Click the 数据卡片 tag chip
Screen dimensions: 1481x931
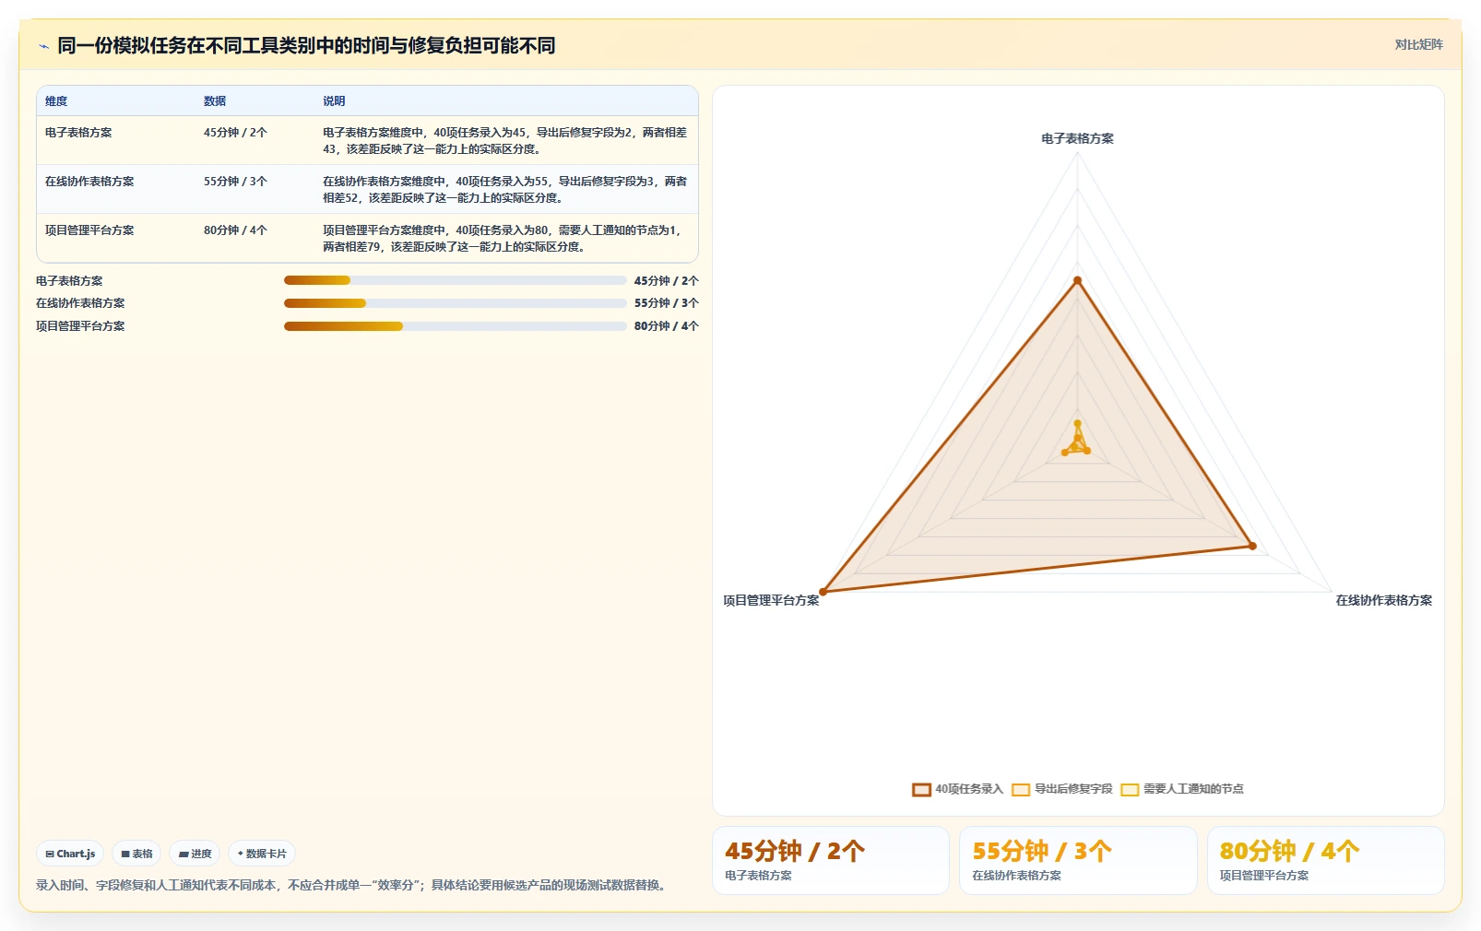tap(262, 854)
